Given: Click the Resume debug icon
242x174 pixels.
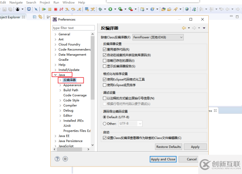Looking at the screenshot, I should [44, 9].
